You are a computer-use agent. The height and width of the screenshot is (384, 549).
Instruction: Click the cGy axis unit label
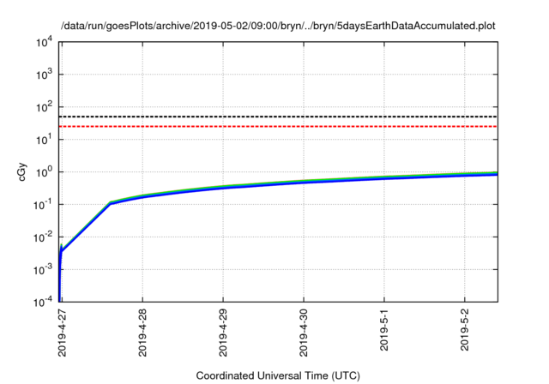click(22, 172)
